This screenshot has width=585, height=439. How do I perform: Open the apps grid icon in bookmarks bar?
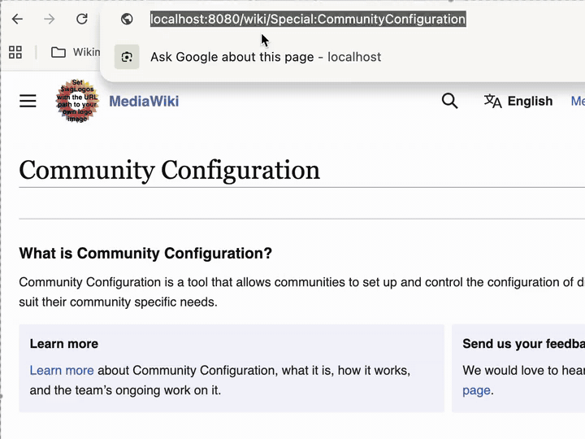click(x=15, y=52)
